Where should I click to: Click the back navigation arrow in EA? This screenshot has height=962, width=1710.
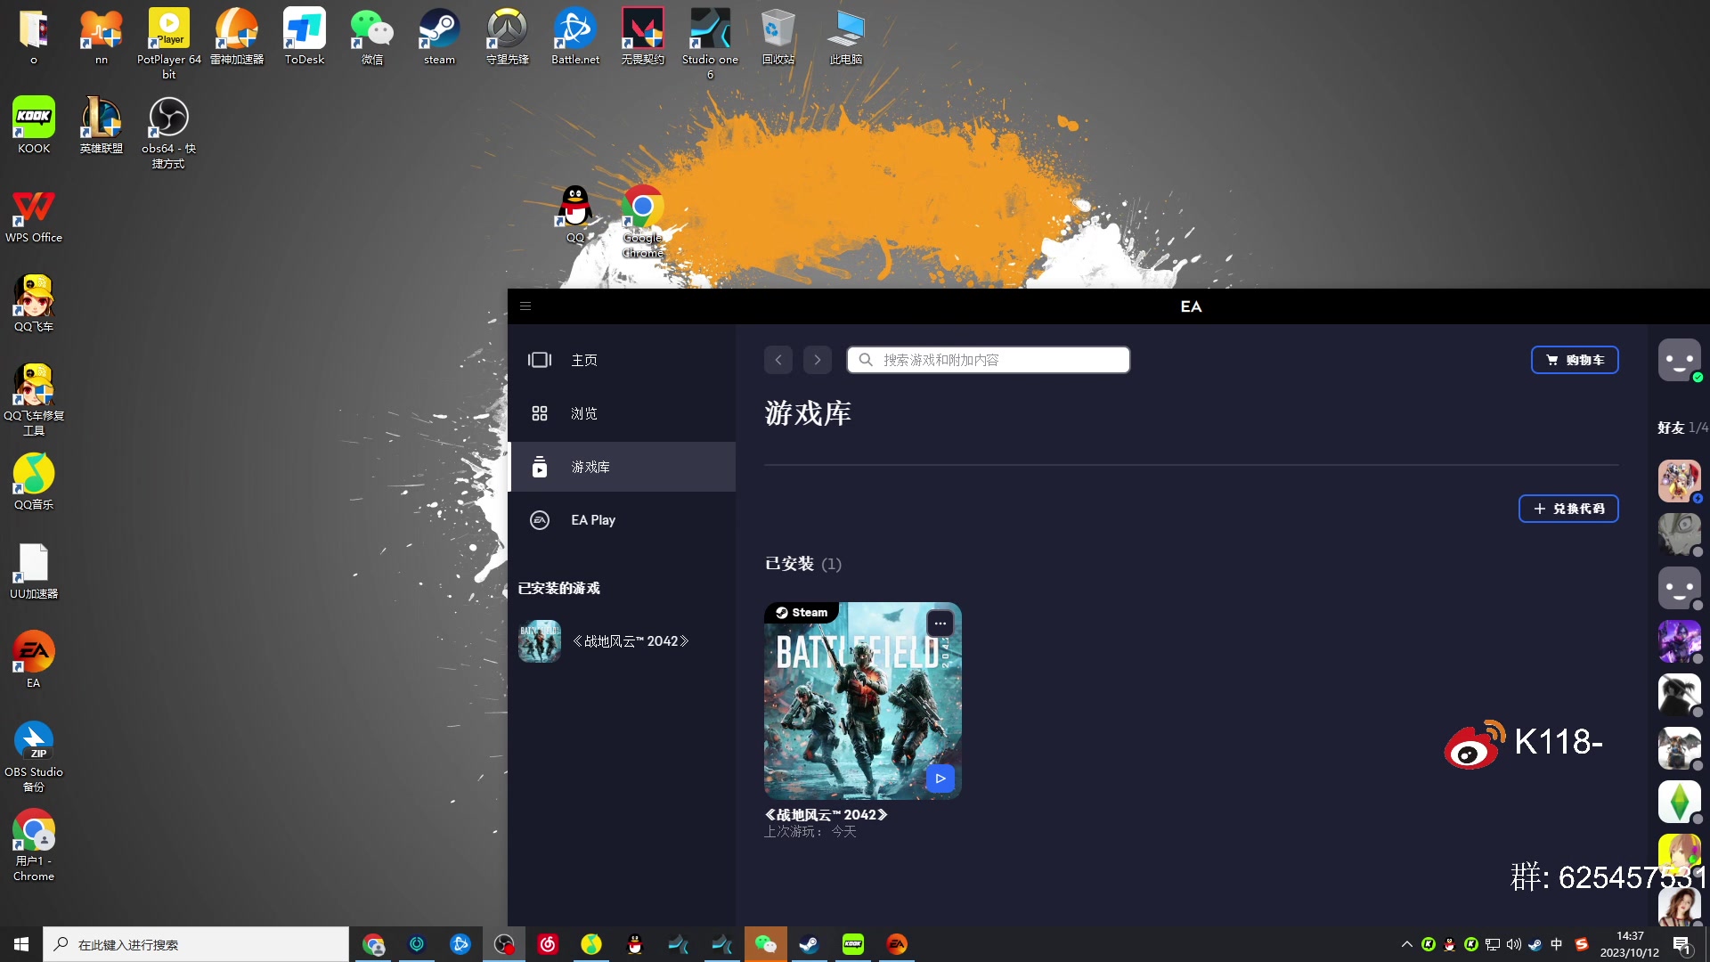pyautogui.click(x=778, y=360)
